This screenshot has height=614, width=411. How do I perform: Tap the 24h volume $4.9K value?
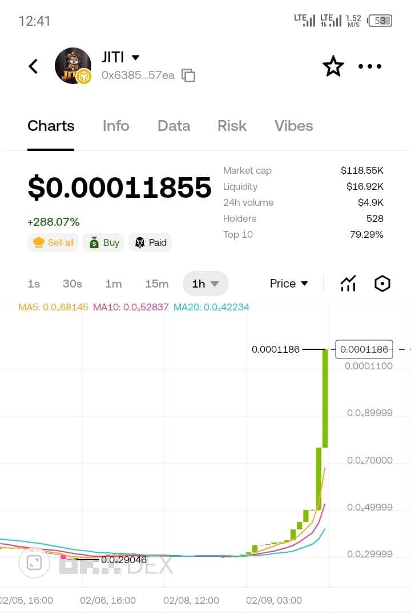coord(370,202)
